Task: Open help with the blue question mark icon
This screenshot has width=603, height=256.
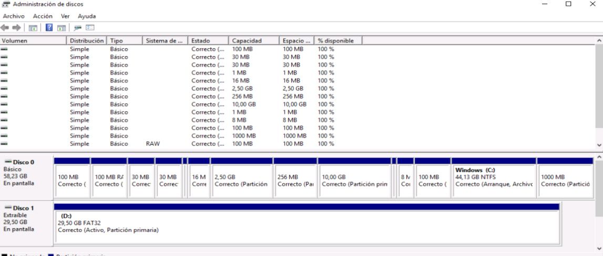Action: coord(49,27)
